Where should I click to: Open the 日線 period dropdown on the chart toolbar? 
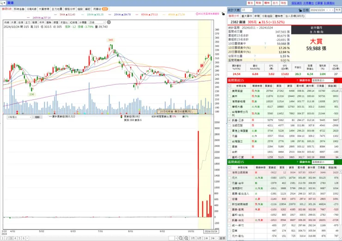coord(97,22)
